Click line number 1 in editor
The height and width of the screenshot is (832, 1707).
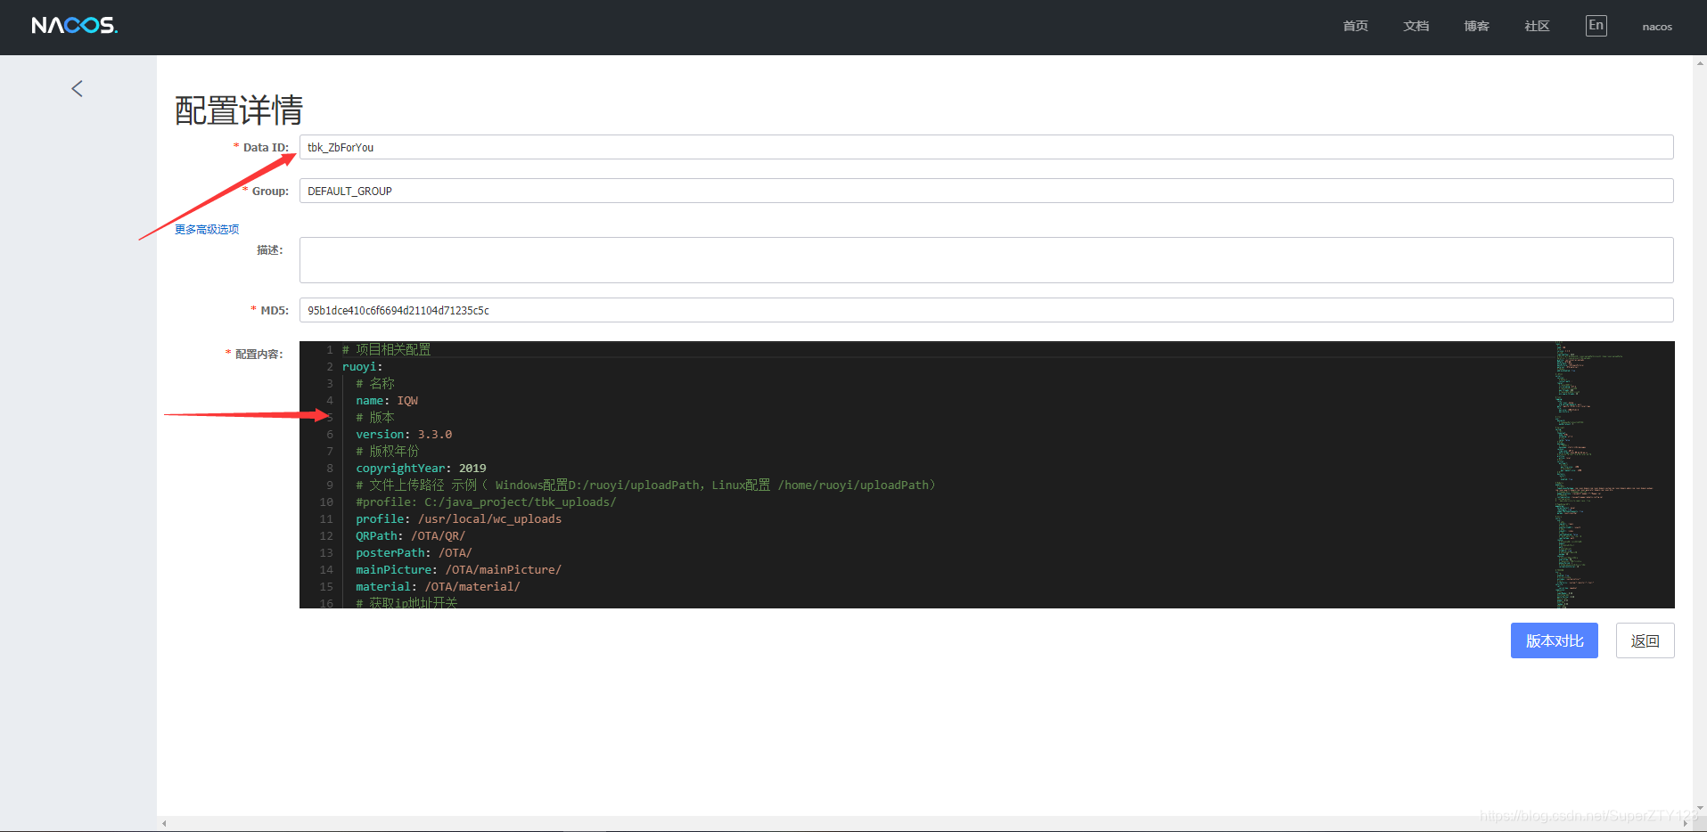[330, 350]
